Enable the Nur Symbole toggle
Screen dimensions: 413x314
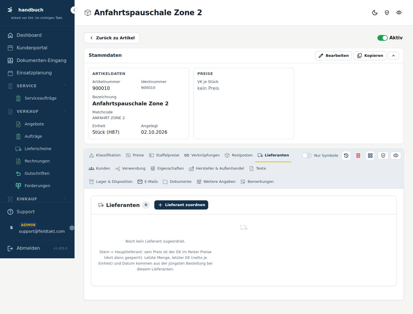coord(307,156)
